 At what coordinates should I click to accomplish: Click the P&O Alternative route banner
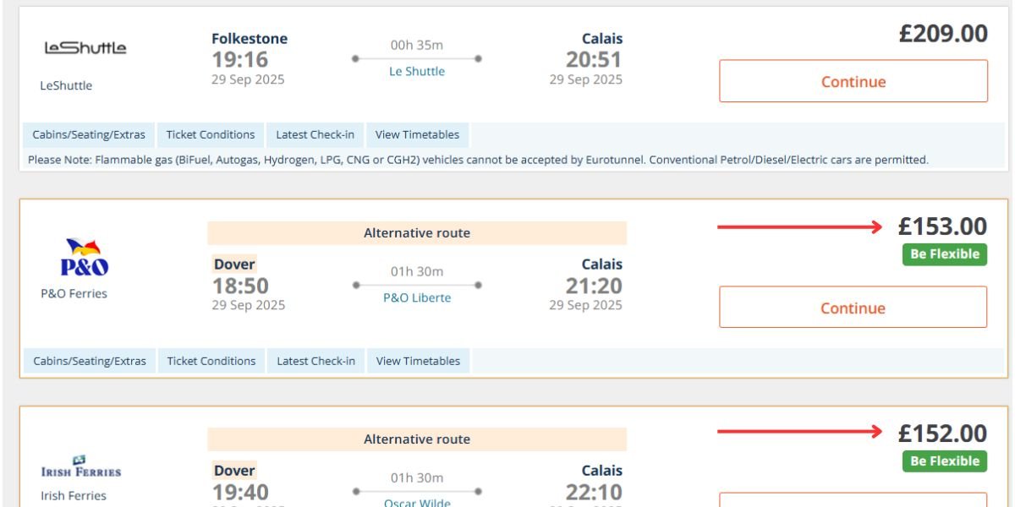(416, 233)
